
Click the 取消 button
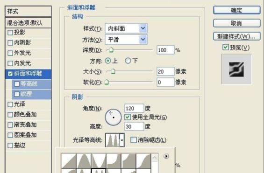click(x=237, y=23)
